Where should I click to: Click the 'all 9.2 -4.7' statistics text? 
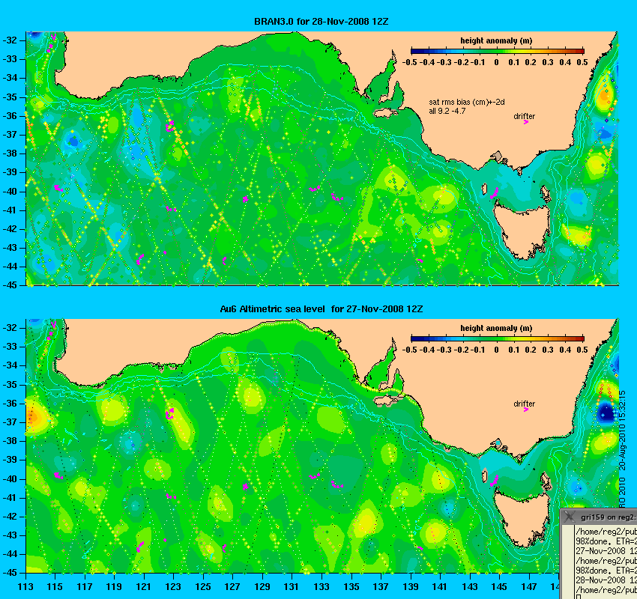click(x=447, y=111)
